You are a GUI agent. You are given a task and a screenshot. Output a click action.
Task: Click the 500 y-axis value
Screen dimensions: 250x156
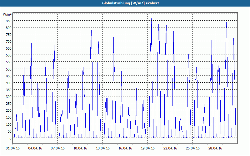(9, 69)
